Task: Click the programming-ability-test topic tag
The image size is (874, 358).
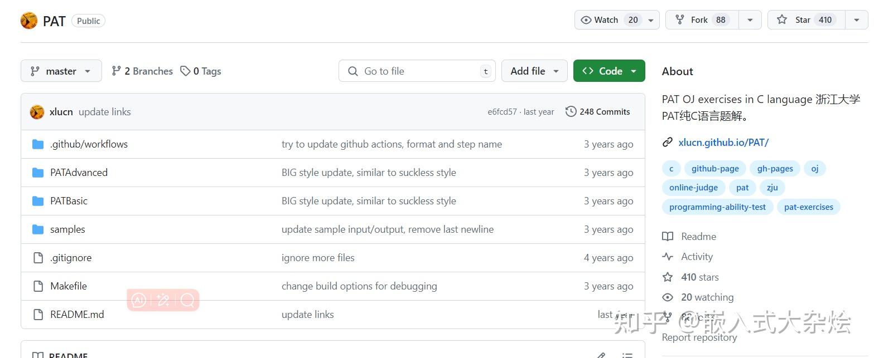Action: point(717,207)
